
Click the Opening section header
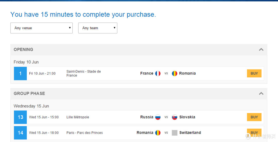tap(139, 50)
